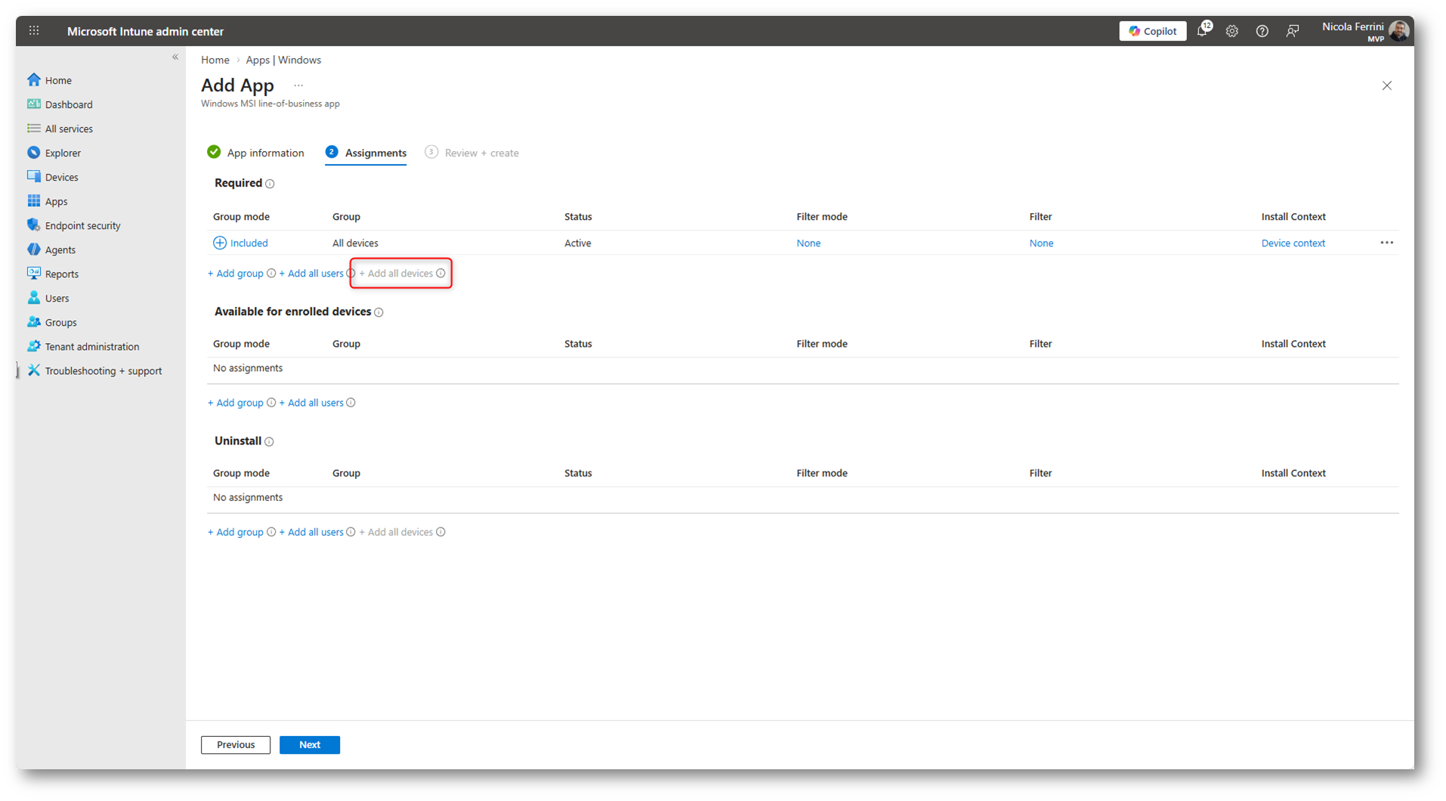Open Endpoint security in the sidebar
Image resolution: width=1446 pixels, height=801 pixels.
point(82,225)
